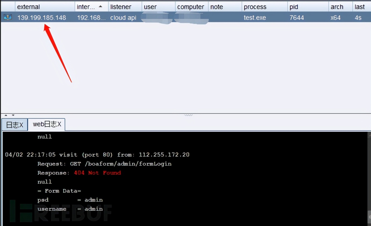Click the computer column header

click(x=192, y=7)
